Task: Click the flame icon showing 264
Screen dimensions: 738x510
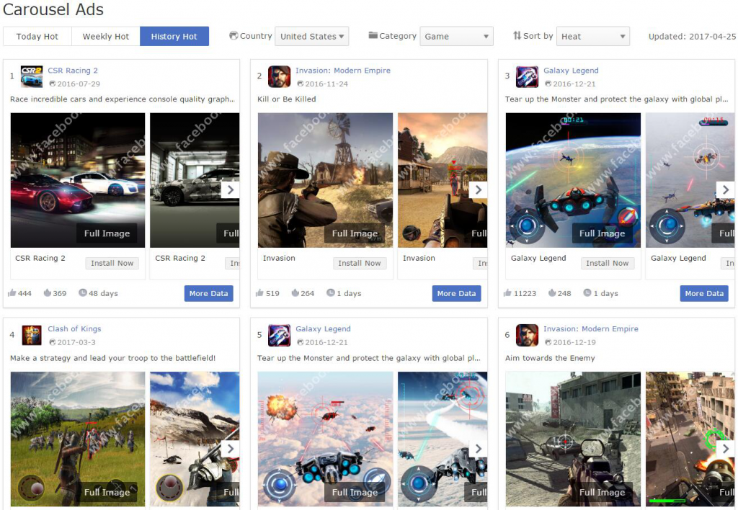Action: pyautogui.click(x=295, y=292)
